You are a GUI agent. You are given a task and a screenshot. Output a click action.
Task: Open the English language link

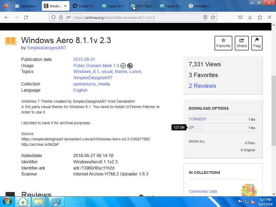pos(80,90)
